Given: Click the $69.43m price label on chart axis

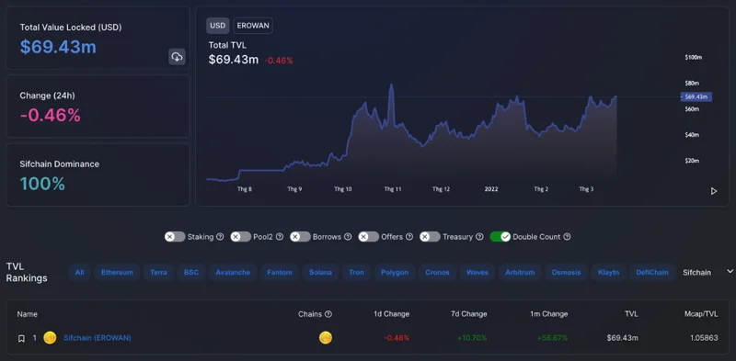Looking at the screenshot, I should click(x=696, y=97).
